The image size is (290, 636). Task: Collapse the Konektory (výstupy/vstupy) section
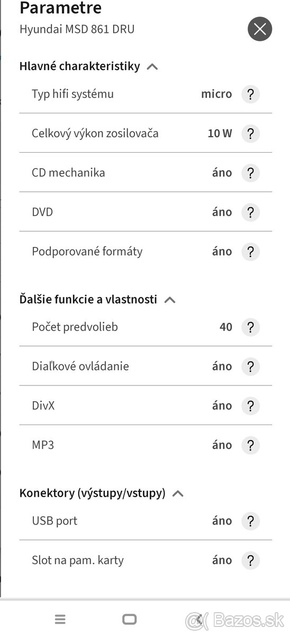pos(178,494)
